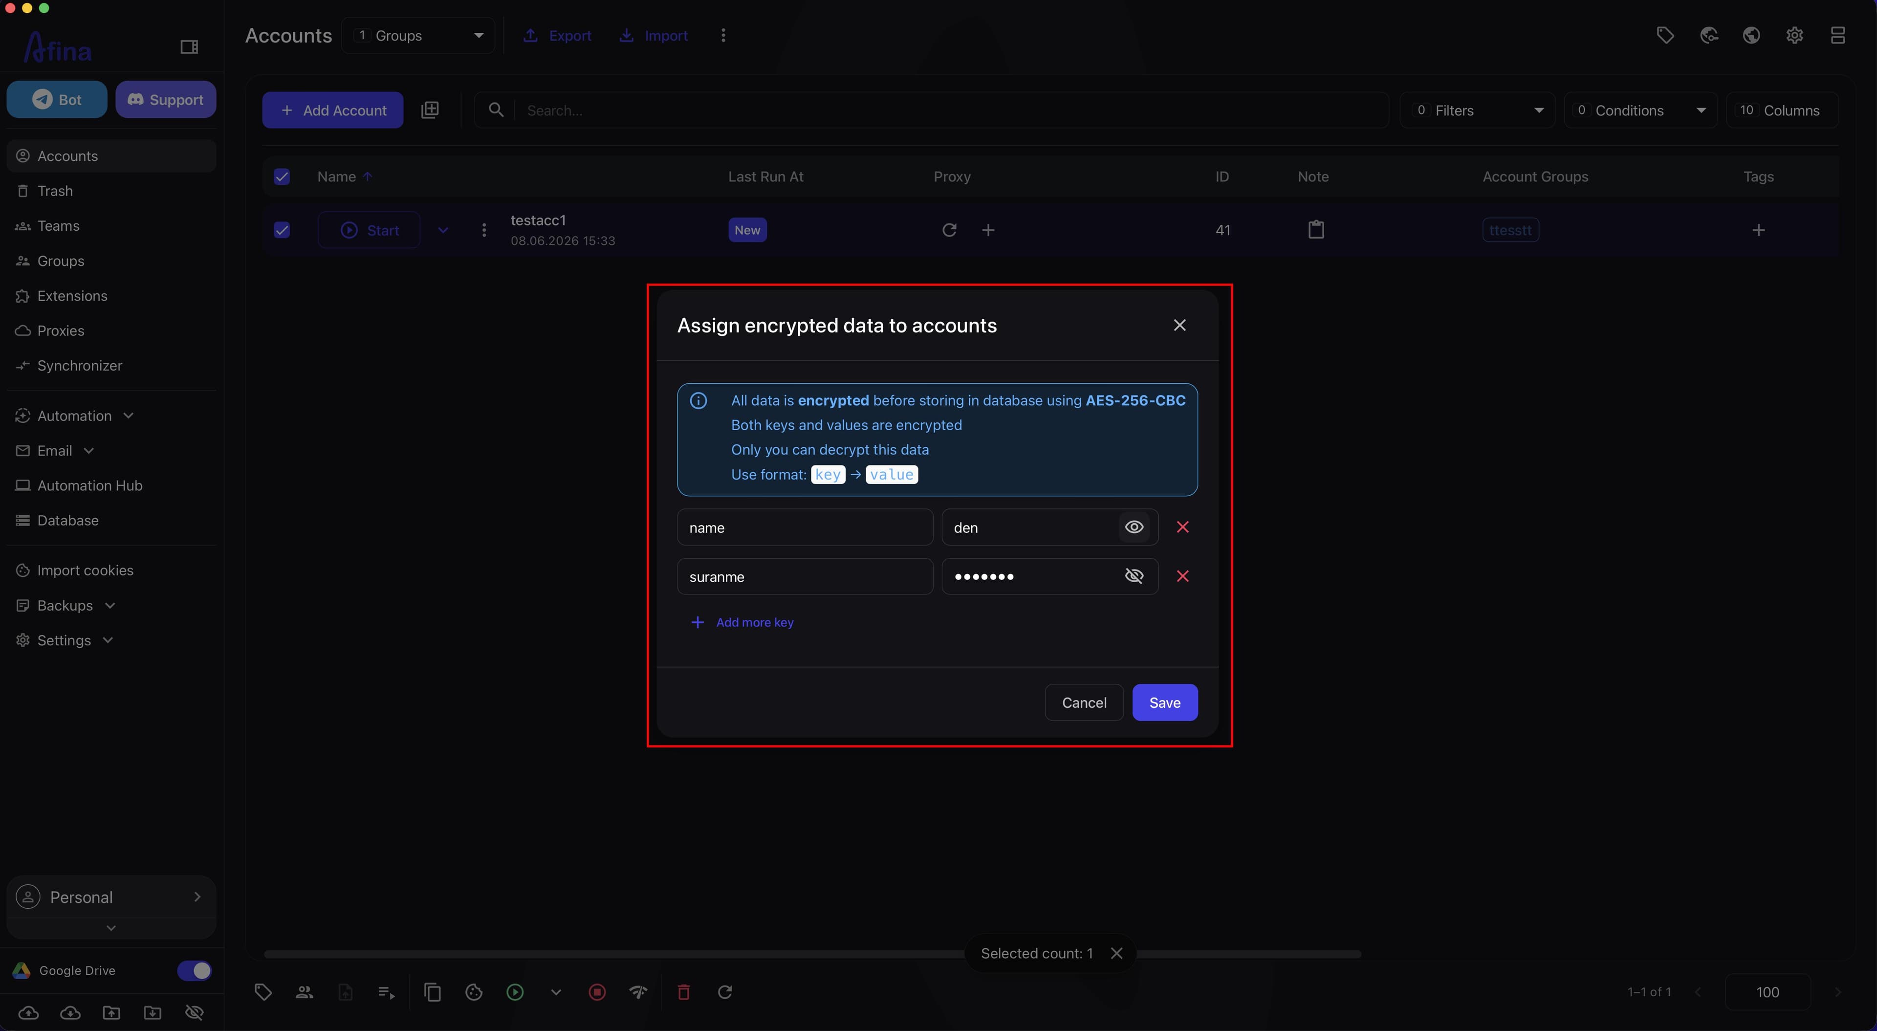Show or hide the 'den' value
Image resolution: width=1877 pixels, height=1031 pixels.
coord(1134,527)
